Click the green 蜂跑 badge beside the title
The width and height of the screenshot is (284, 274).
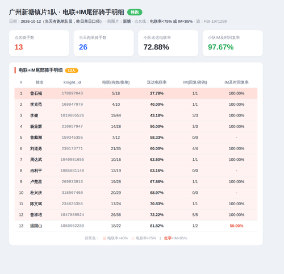pyautogui.click(x=135, y=13)
